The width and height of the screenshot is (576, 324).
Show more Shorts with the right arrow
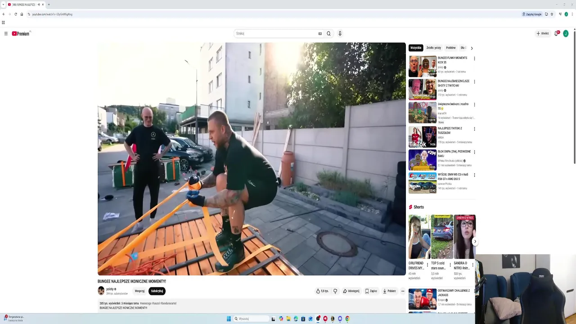click(475, 242)
